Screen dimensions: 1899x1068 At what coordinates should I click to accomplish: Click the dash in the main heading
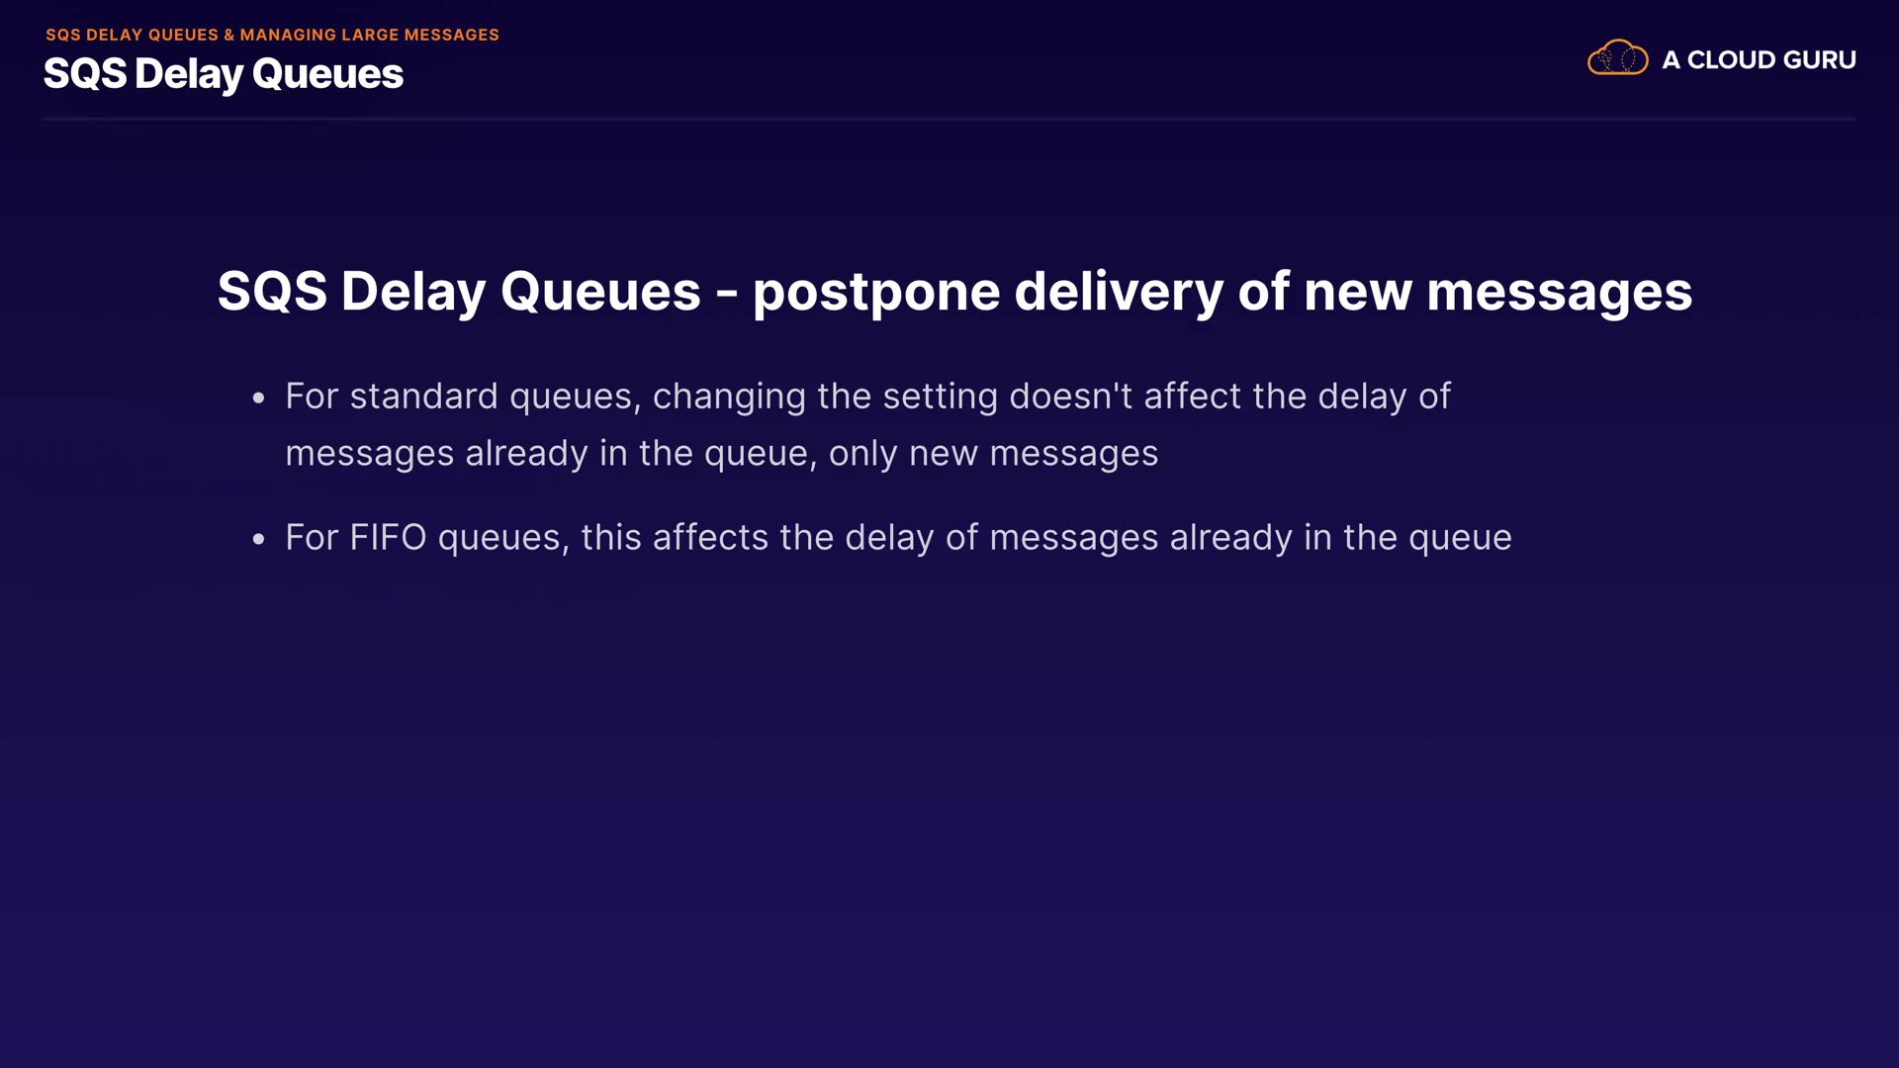726,293
